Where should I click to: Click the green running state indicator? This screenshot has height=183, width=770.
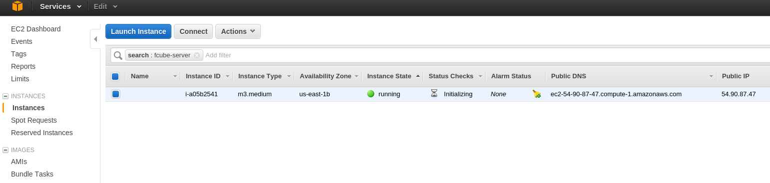370,94
